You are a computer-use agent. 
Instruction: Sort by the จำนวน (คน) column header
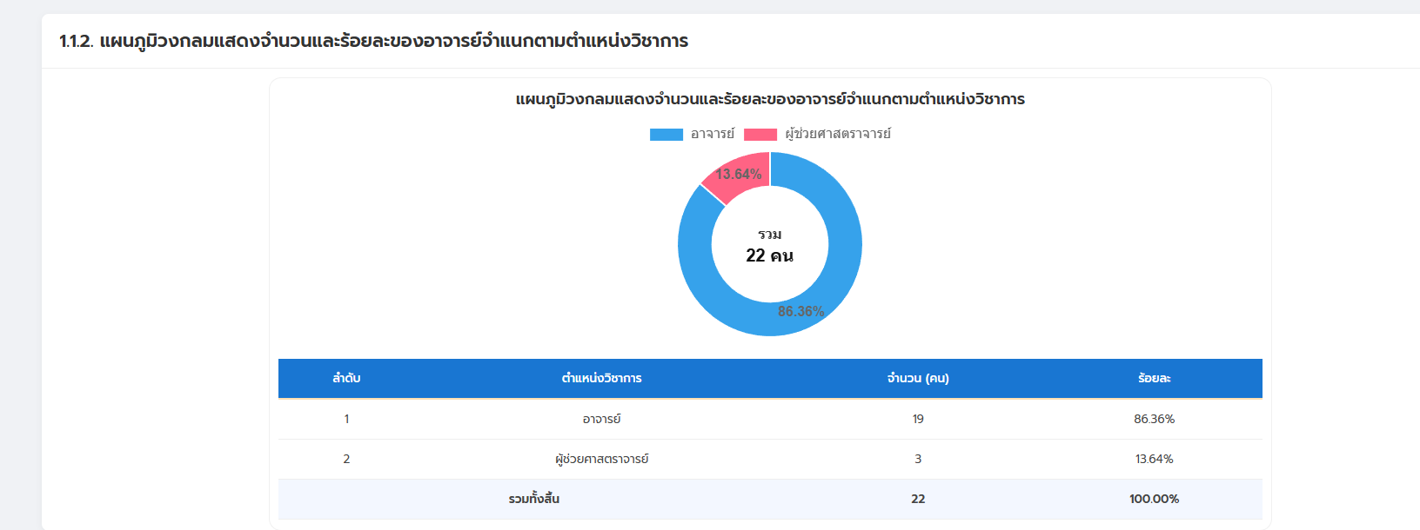coord(918,379)
